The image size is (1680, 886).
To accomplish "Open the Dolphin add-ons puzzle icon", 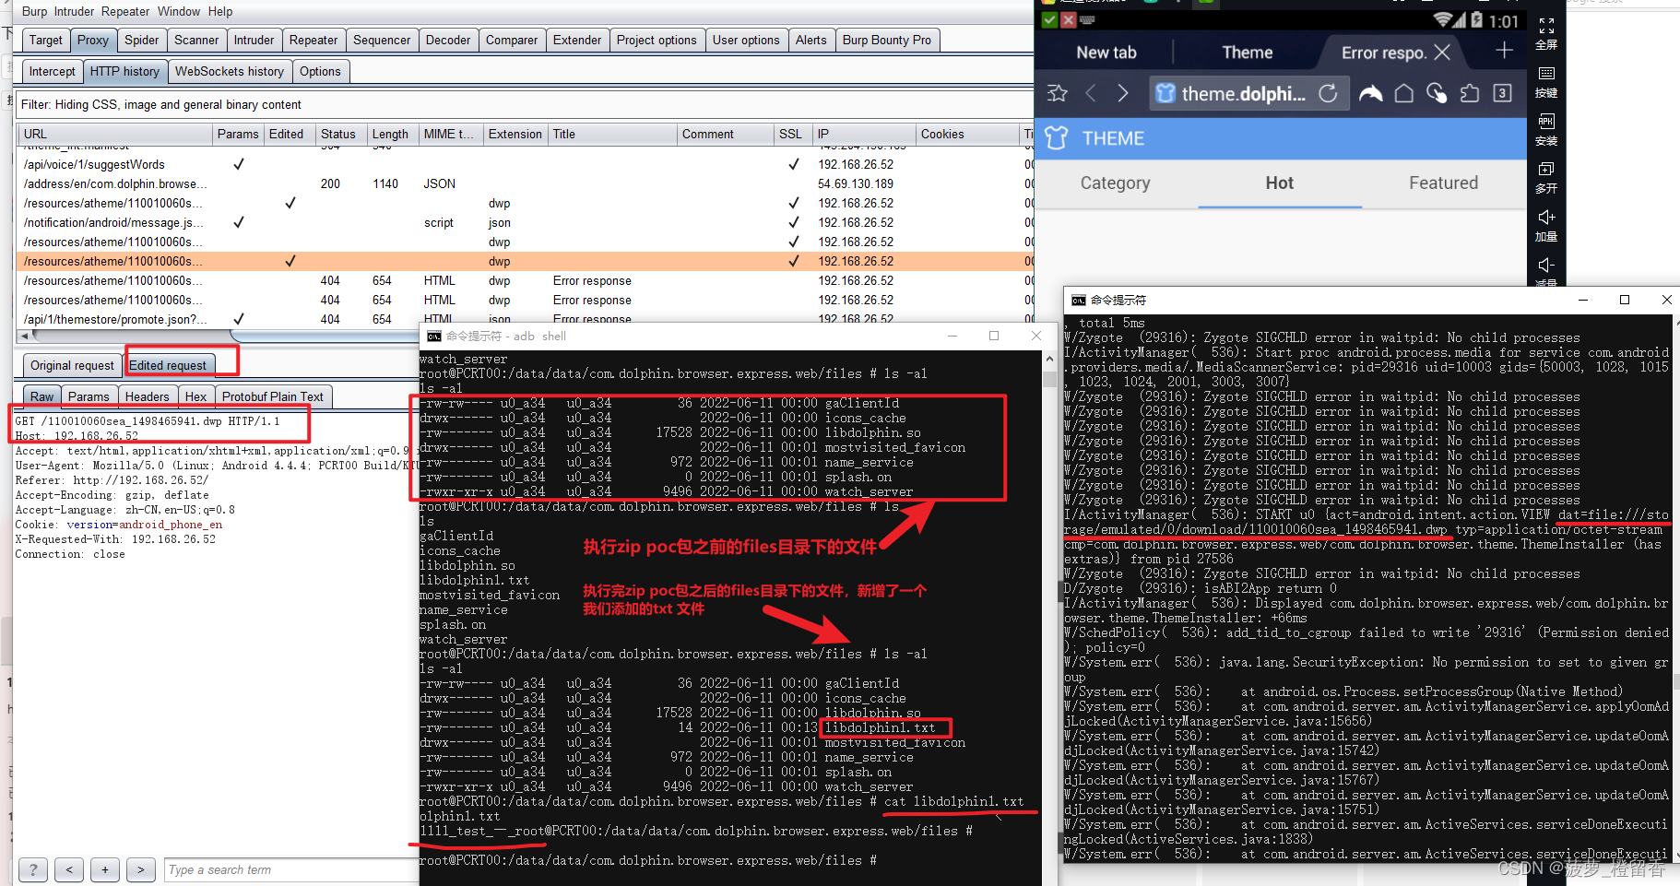I will [x=1470, y=93].
